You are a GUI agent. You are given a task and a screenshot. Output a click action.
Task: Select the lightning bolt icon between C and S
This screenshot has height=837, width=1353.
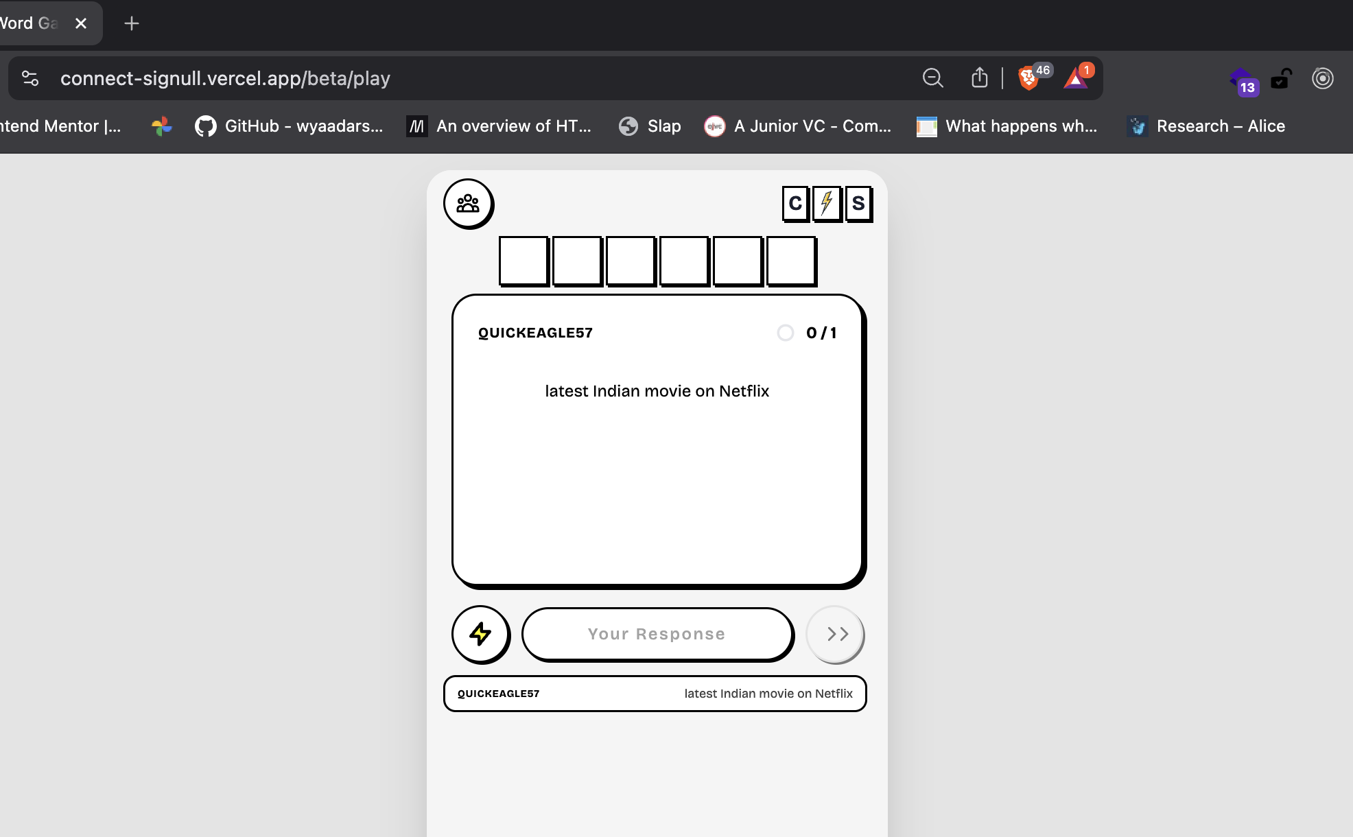[827, 203]
